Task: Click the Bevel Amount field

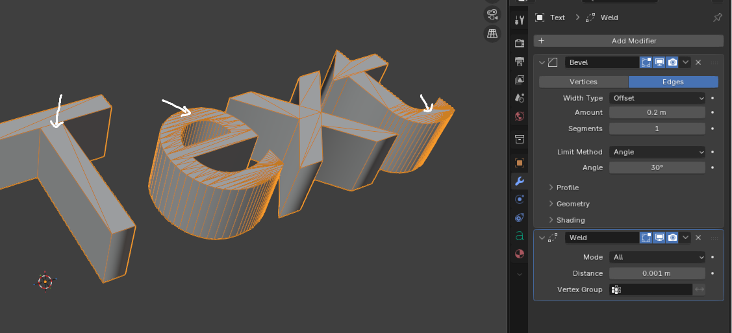Action: [x=657, y=112]
